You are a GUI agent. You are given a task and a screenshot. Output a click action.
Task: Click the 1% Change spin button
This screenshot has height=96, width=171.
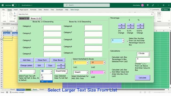click(122, 26)
